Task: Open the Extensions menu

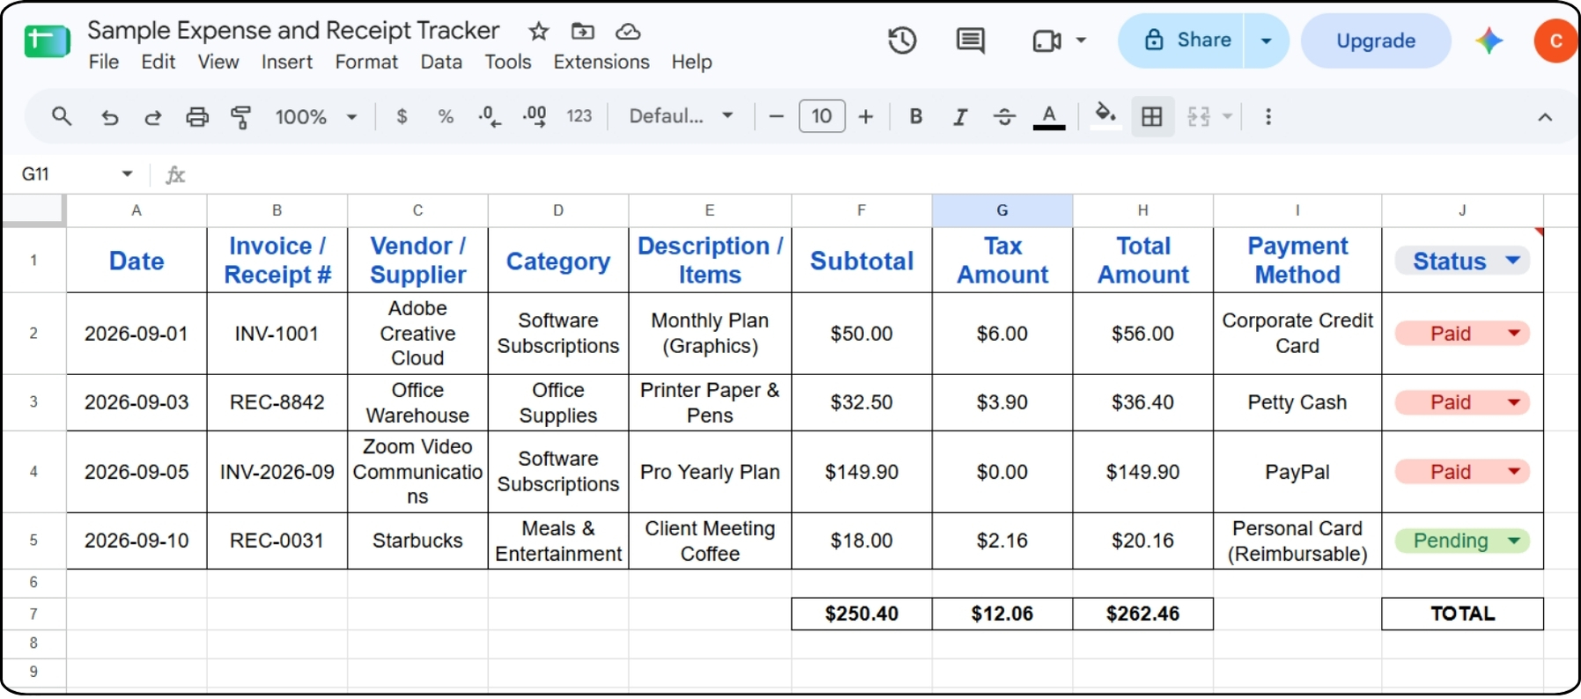Action: click(602, 62)
